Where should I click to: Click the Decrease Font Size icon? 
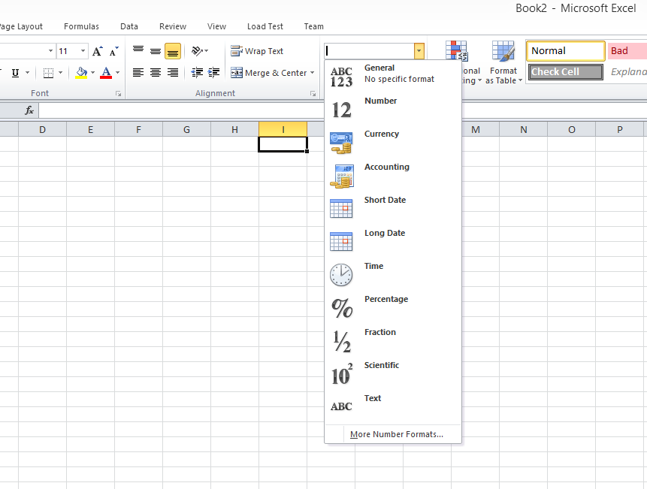pos(114,51)
